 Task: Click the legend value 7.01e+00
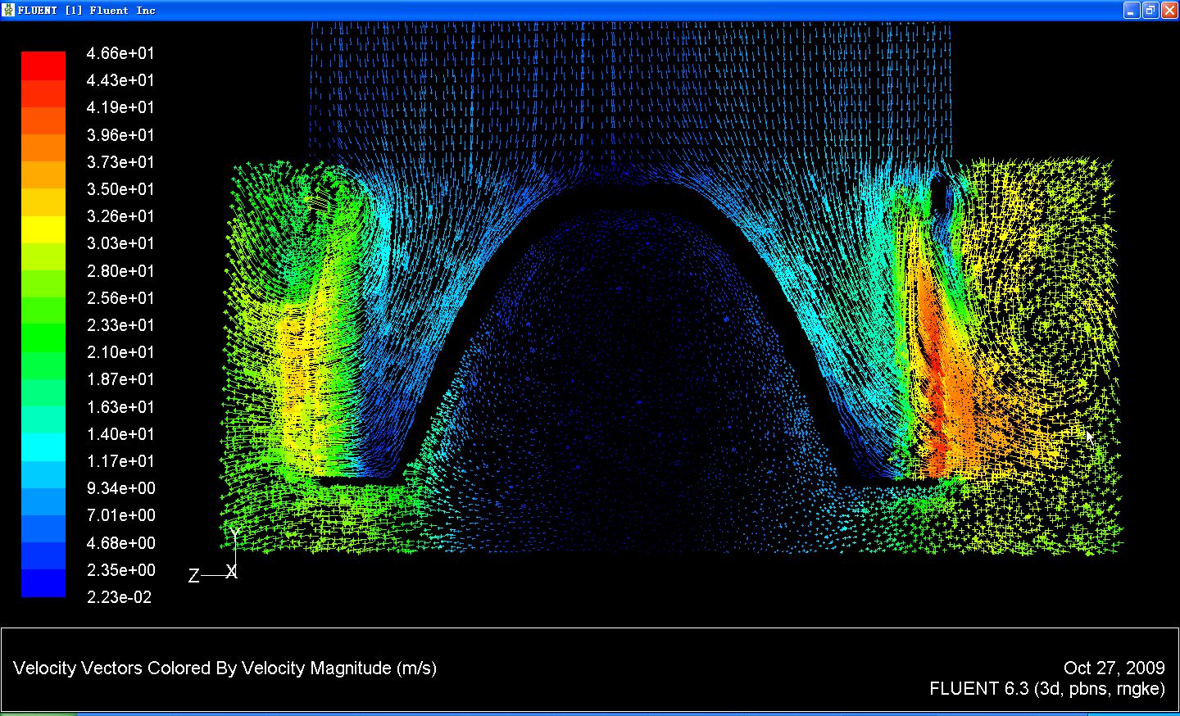[120, 515]
